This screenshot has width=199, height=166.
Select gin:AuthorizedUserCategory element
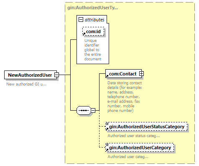140,148
